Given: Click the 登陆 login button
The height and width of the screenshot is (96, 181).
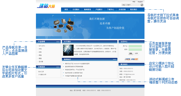Looking at the screenshot, I should 131,53.
